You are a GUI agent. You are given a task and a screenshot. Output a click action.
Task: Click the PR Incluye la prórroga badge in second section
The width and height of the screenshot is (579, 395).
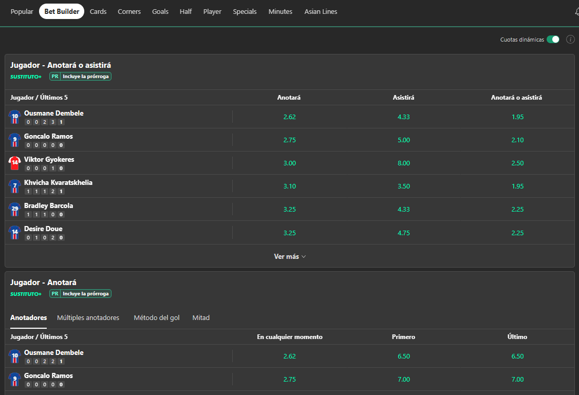pos(80,293)
